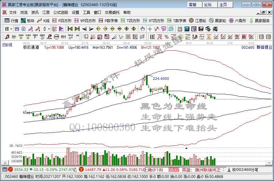Click the 日K线 period label

coord(7,45)
